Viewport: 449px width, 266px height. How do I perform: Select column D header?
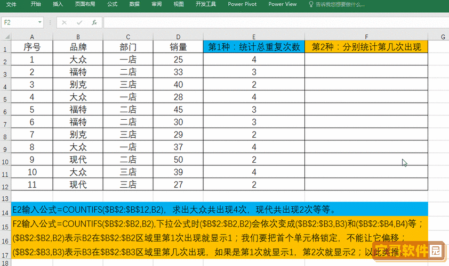[178, 37]
